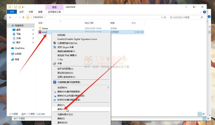This screenshot has width=215, height=125.
Task: Switch to details view in CAD2024 status bar
Action: [200, 114]
